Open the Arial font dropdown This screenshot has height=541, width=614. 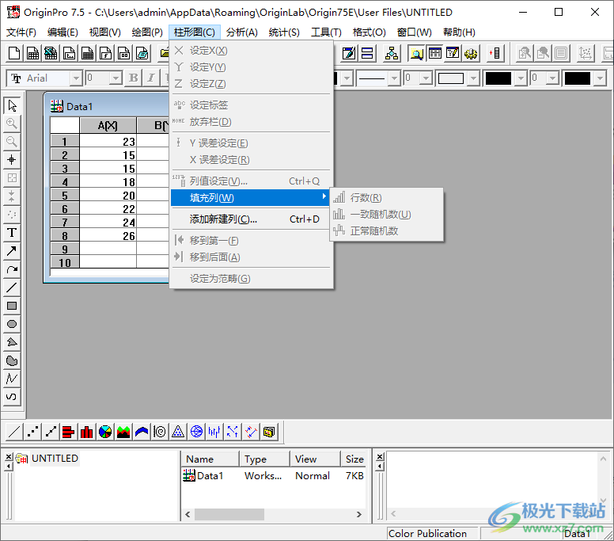point(77,78)
